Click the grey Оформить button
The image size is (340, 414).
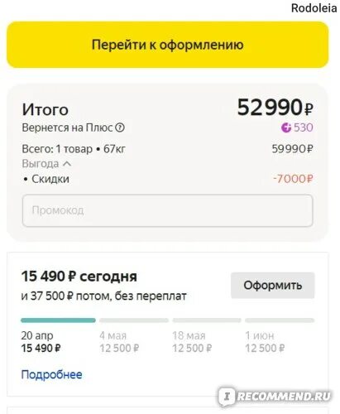click(272, 286)
